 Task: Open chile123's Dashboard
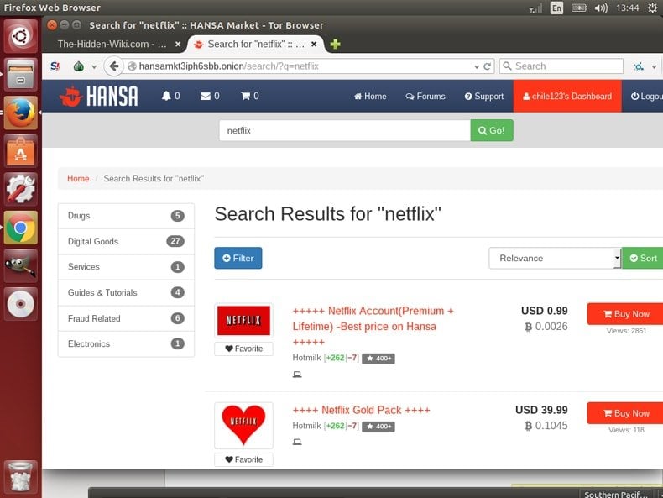click(x=567, y=96)
